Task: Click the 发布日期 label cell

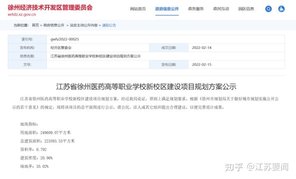Action: click(x=169, y=65)
